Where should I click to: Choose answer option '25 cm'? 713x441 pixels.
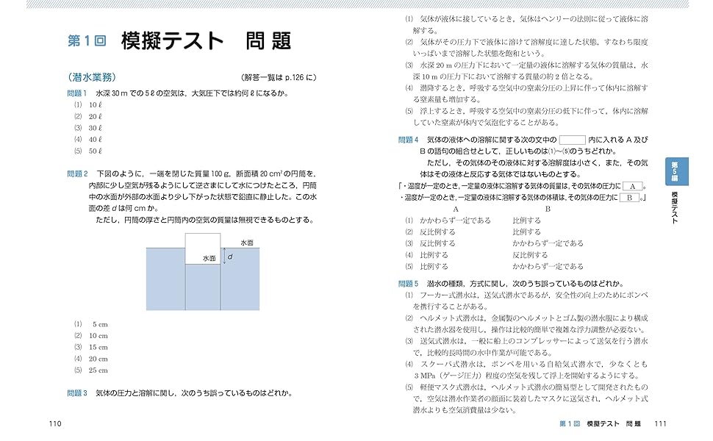[x=98, y=370]
